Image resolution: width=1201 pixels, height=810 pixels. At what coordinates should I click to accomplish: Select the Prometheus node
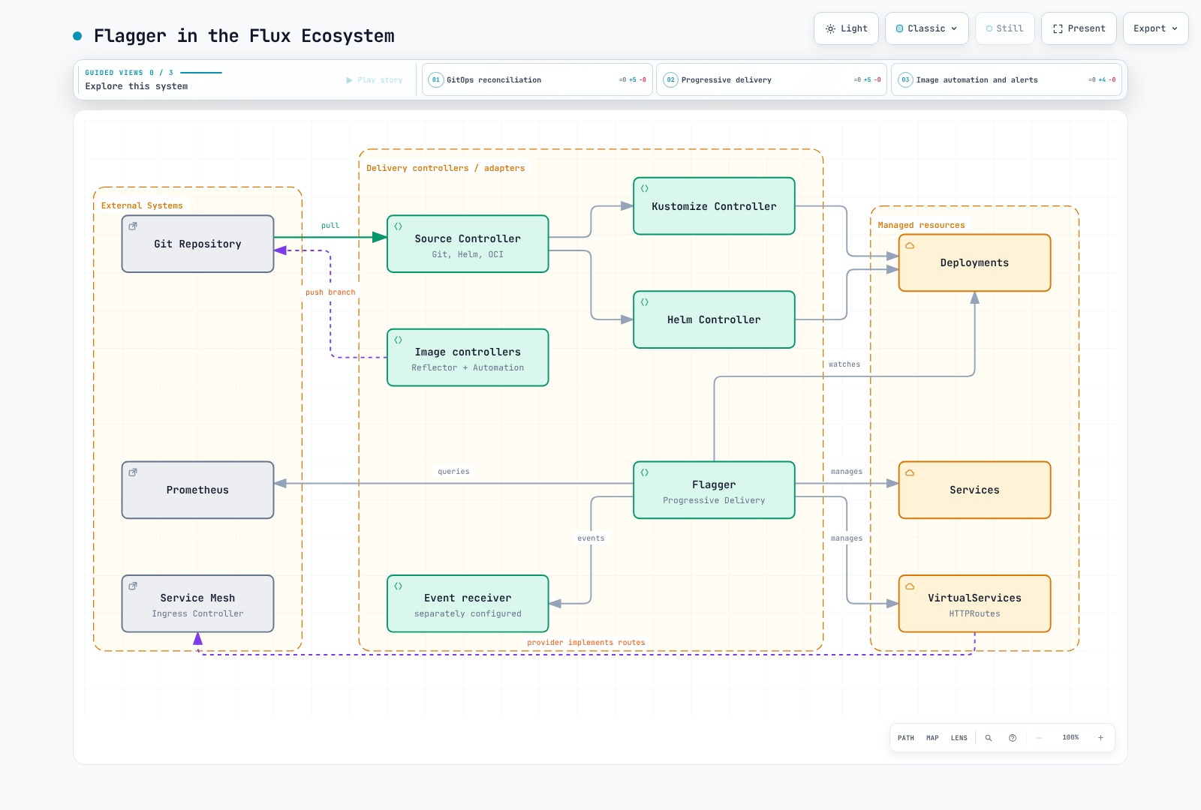(x=198, y=490)
